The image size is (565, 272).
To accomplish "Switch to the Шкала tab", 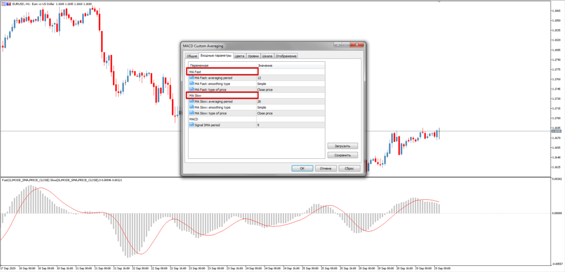I will (x=267, y=56).
